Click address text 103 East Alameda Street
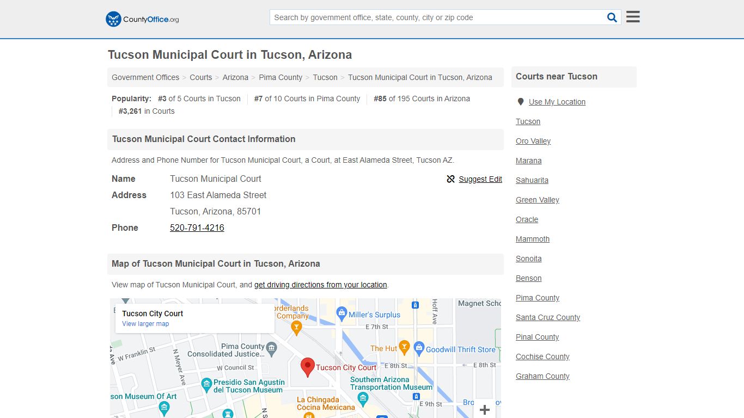This screenshot has height=418, width=744. pos(218,195)
